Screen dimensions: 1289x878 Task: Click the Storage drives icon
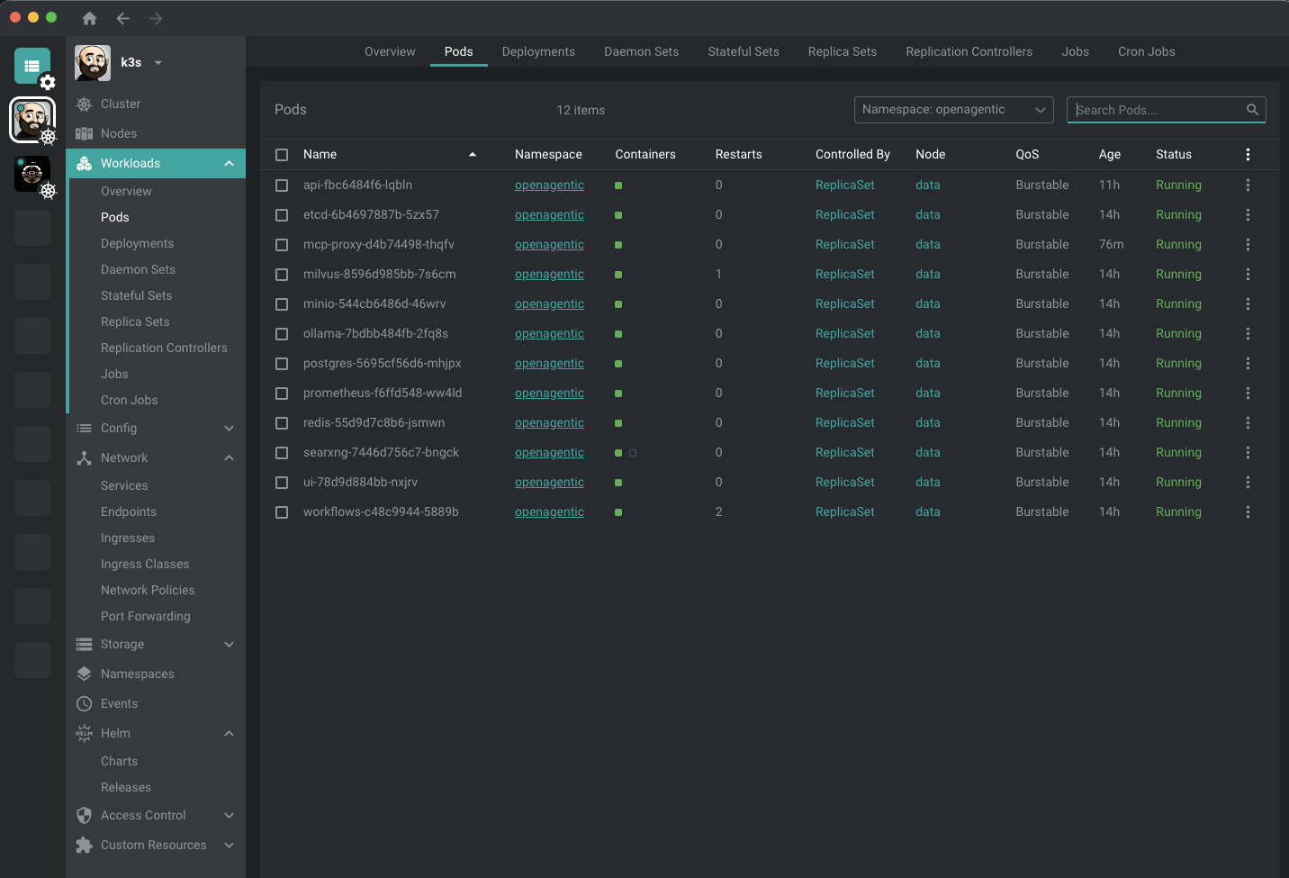(84, 644)
